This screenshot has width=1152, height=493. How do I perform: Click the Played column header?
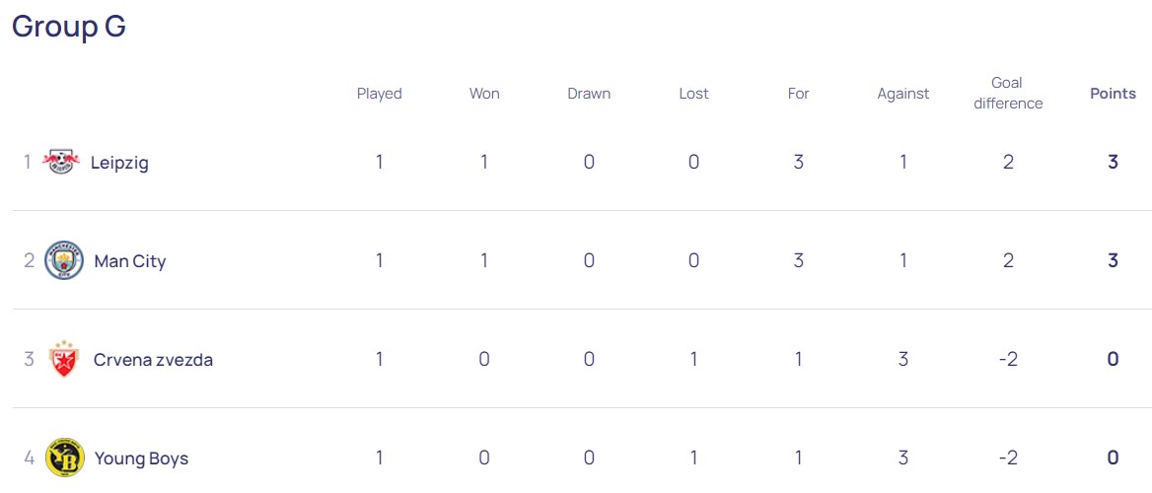point(379,94)
